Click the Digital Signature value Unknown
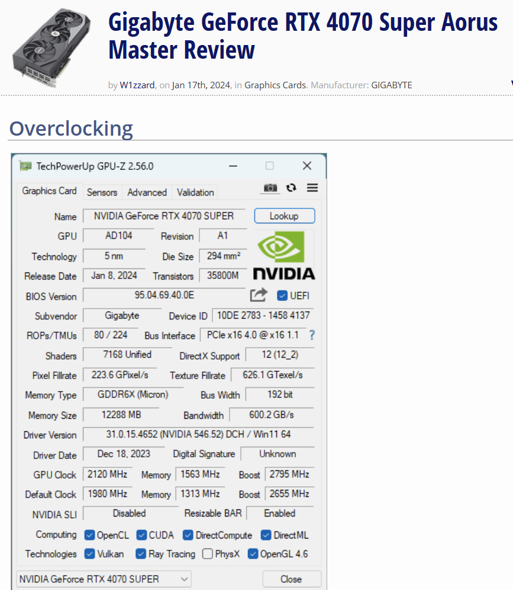Image resolution: width=513 pixels, height=590 pixels. (278, 454)
